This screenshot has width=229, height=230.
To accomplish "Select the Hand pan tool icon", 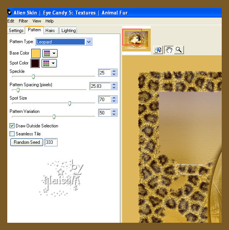I will coord(169,50).
